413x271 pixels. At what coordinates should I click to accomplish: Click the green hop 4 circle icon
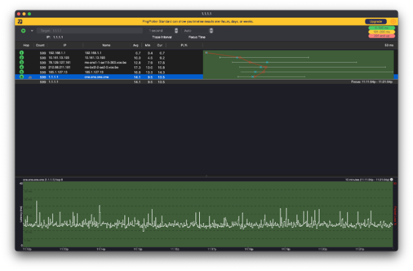click(22, 67)
